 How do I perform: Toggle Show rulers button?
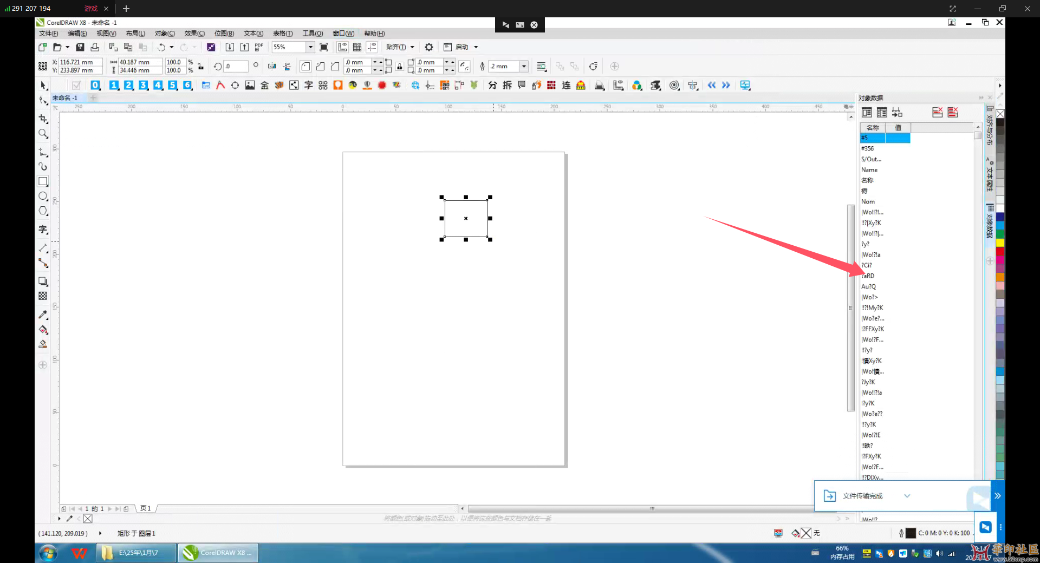[343, 47]
